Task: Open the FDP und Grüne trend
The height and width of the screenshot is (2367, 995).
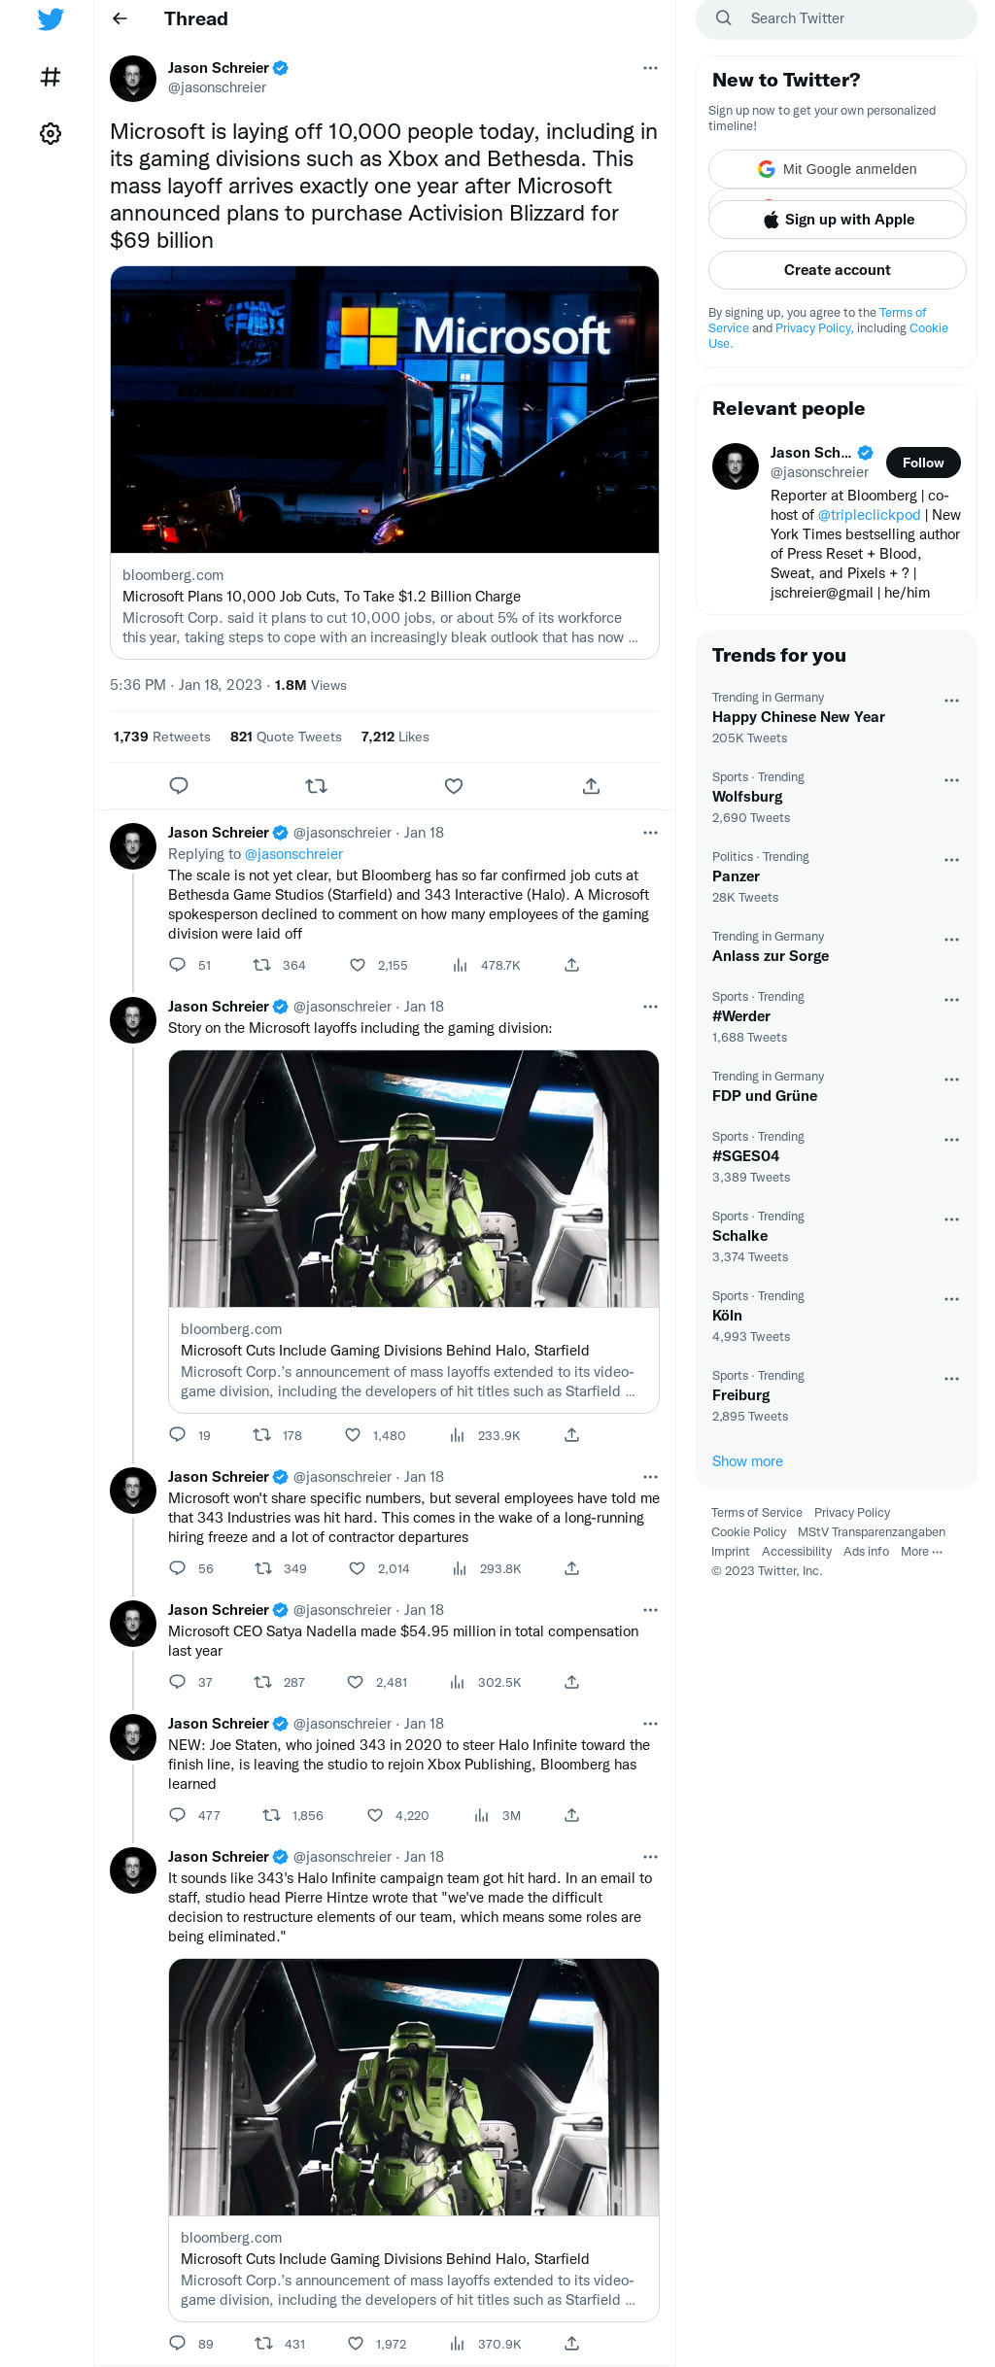Action: coord(765,1096)
